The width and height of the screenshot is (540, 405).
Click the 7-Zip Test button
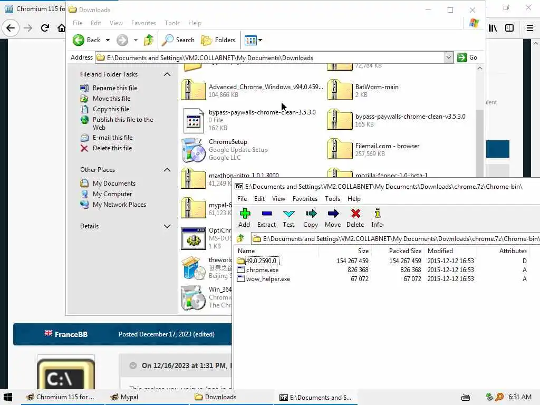click(x=288, y=218)
